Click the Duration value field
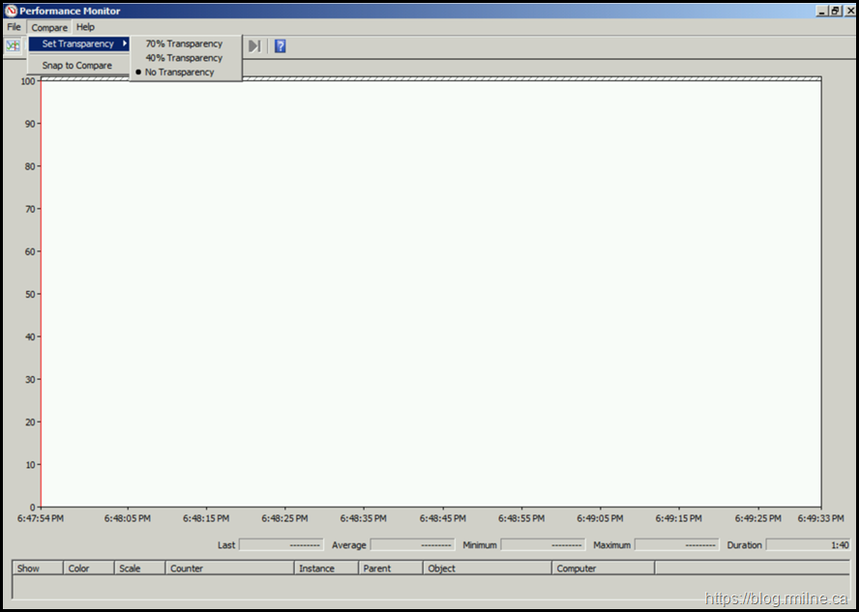Image resolution: width=859 pixels, height=612 pixels. point(807,545)
